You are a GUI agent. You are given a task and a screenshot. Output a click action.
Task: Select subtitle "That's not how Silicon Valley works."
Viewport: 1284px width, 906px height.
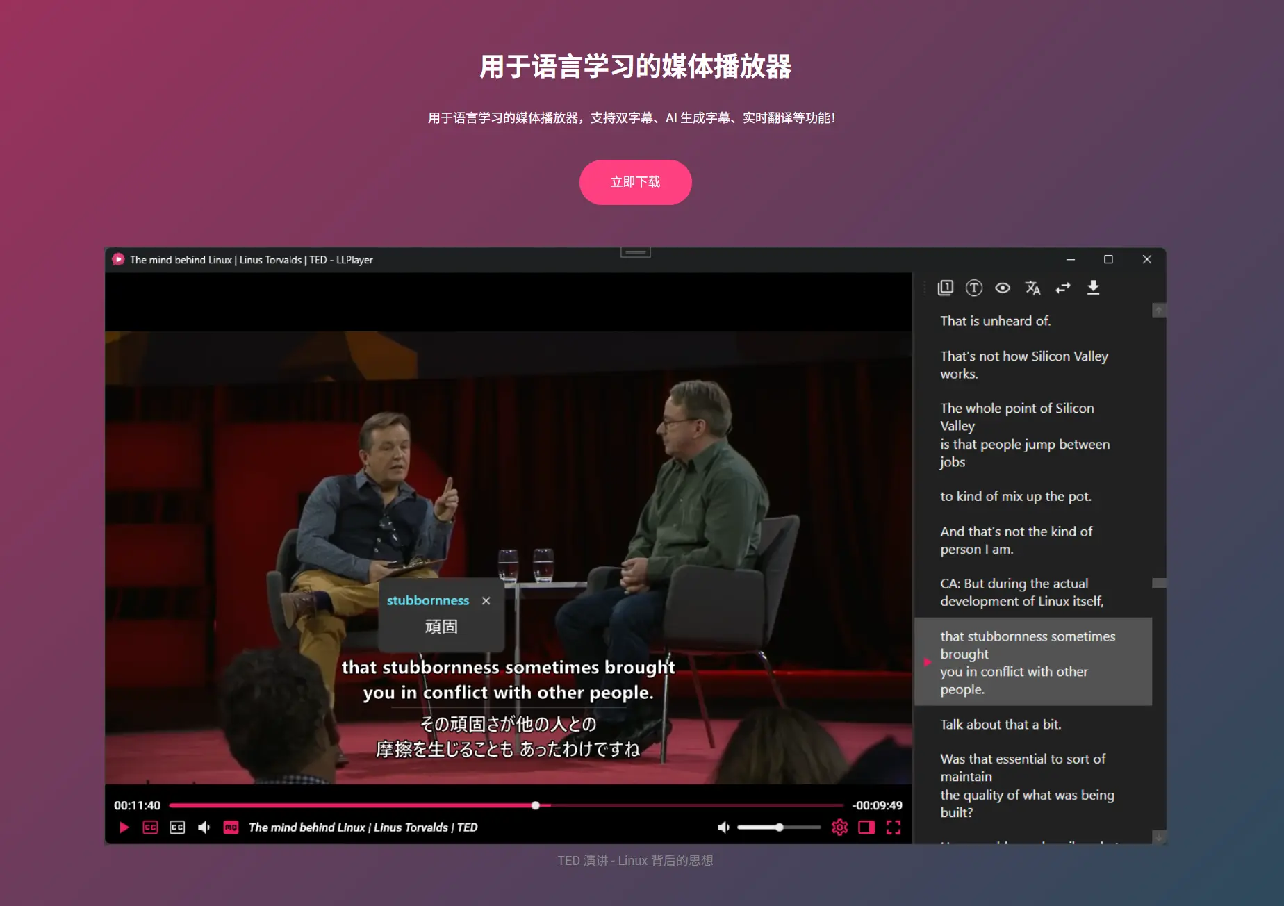(x=1023, y=365)
